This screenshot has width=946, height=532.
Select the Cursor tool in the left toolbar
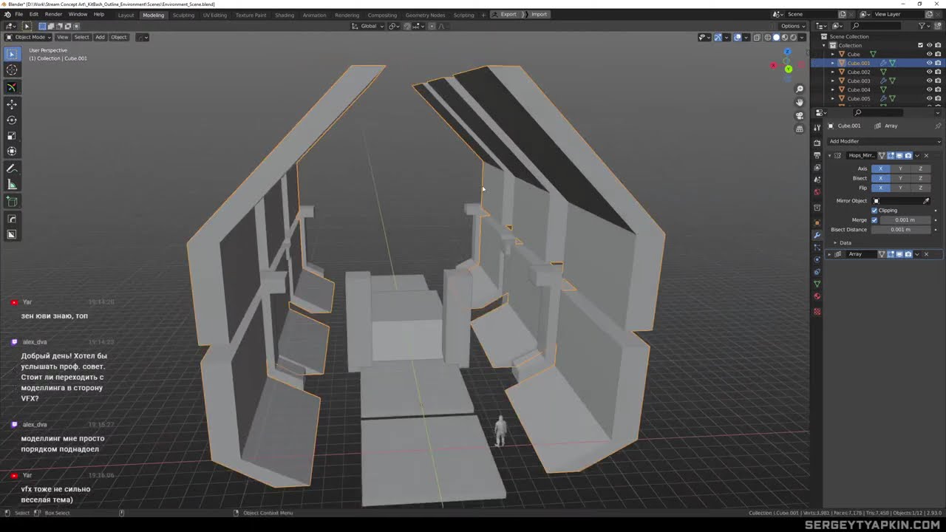click(12, 69)
